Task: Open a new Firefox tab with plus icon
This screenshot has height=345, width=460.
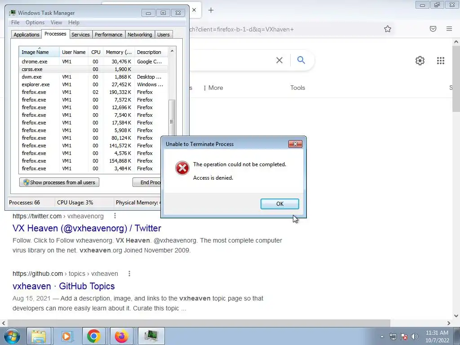Action: click(211, 10)
